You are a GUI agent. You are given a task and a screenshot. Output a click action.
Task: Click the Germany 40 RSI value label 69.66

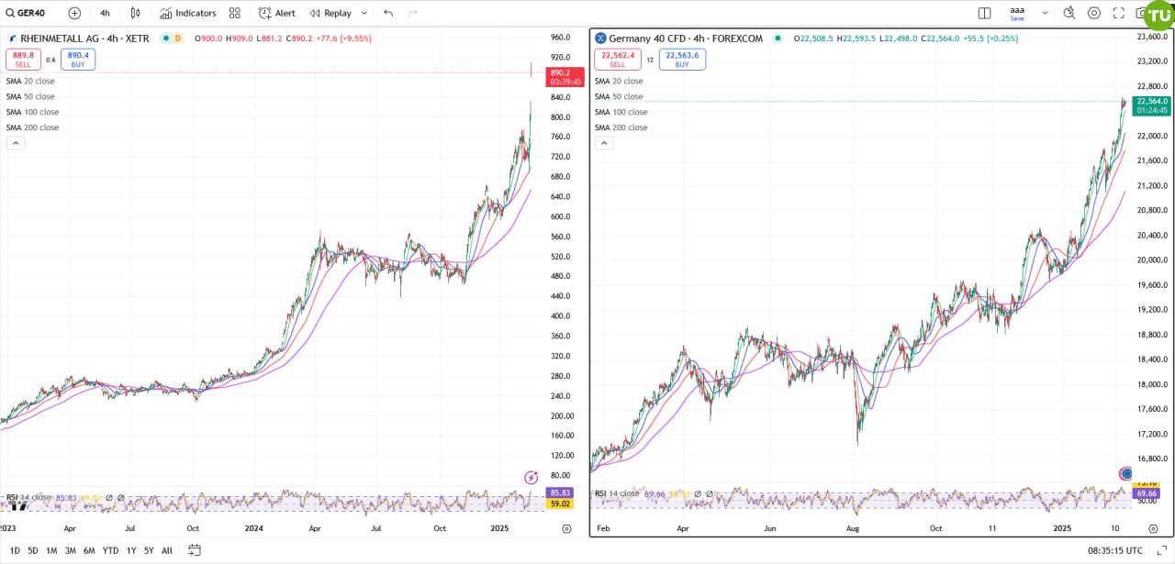coord(1147,493)
